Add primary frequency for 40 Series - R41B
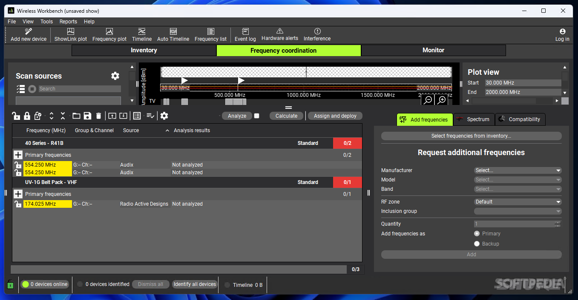 [18, 155]
